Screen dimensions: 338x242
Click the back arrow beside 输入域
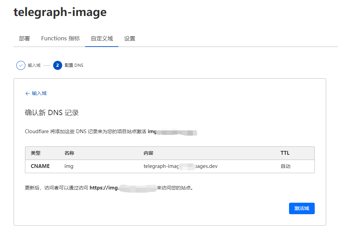coord(27,93)
